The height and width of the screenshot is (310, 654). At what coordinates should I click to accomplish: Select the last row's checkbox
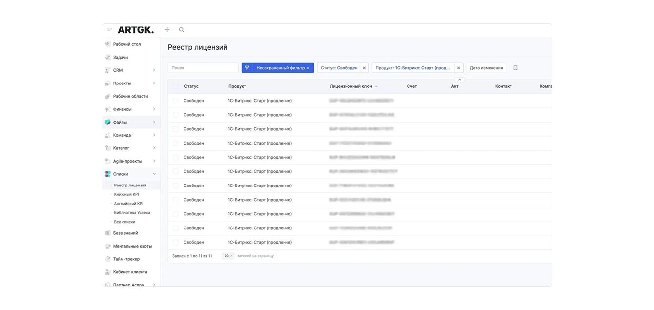point(176,242)
